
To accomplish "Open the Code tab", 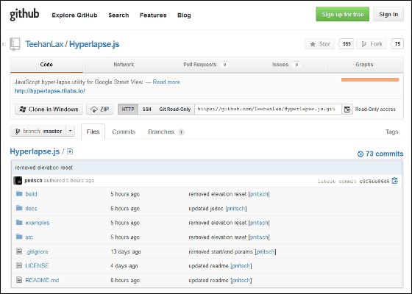I will pyautogui.click(x=46, y=65).
